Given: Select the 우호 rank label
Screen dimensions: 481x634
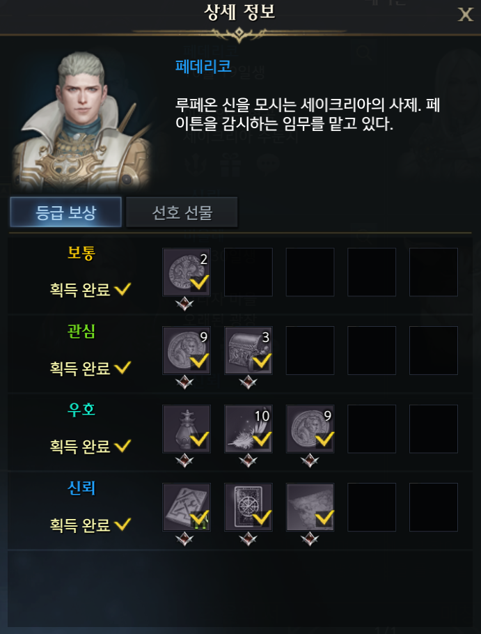Looking at the screenshot, I should tap(81, 409).
